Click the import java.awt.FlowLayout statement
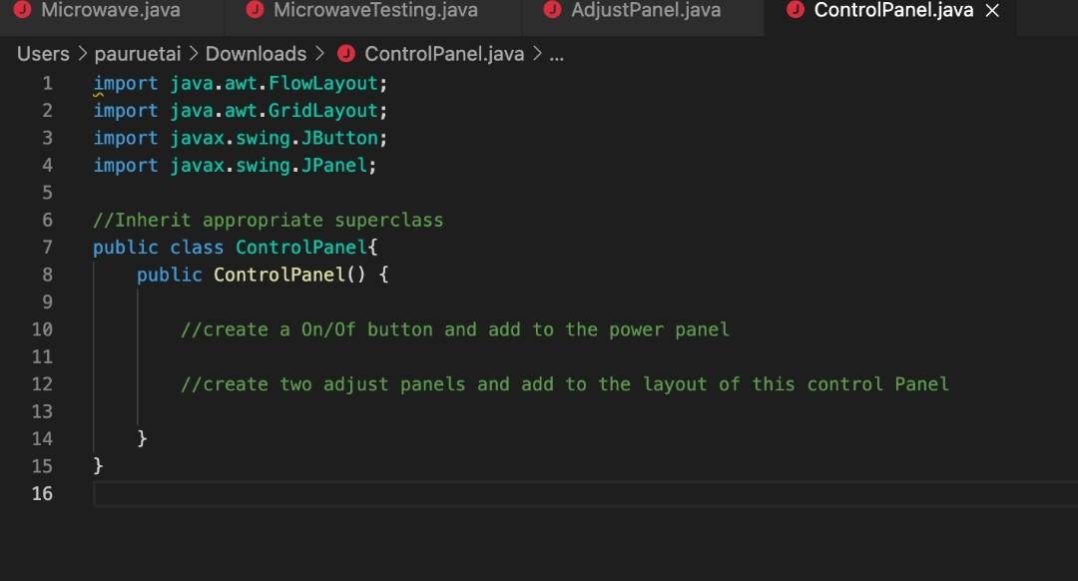 (240, 83)
